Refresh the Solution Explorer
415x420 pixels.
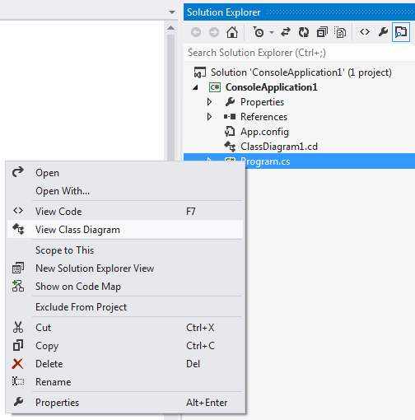(304, 32)
